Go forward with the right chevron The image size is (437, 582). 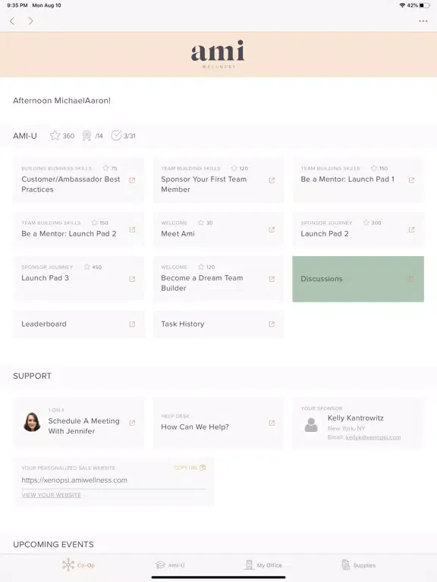[x=30, y=20]
